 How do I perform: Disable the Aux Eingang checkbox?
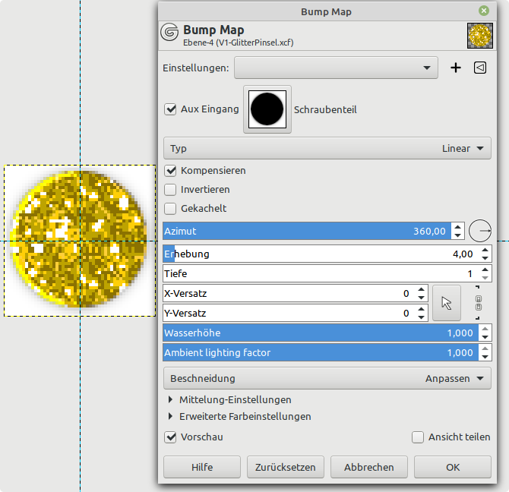(x=171, y=109)
